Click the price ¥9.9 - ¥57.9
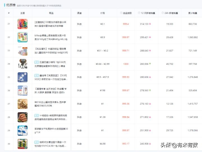 [103, 77]
